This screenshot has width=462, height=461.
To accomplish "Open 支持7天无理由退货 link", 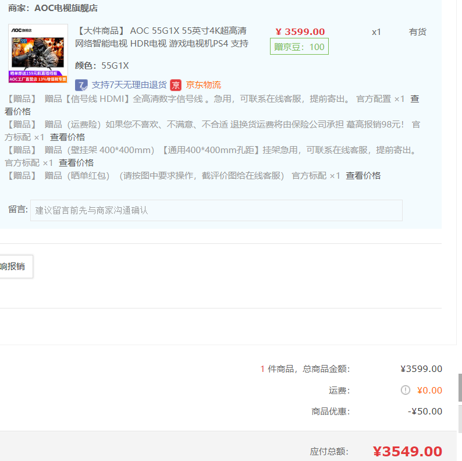I will (129, 85).
